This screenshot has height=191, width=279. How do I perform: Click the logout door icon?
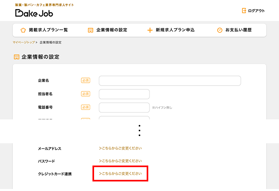point(244,11)
